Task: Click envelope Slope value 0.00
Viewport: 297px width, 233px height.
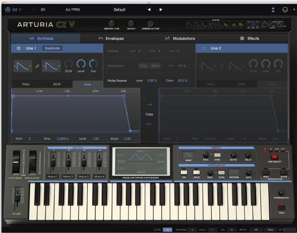Action: [x=127, y=139]
